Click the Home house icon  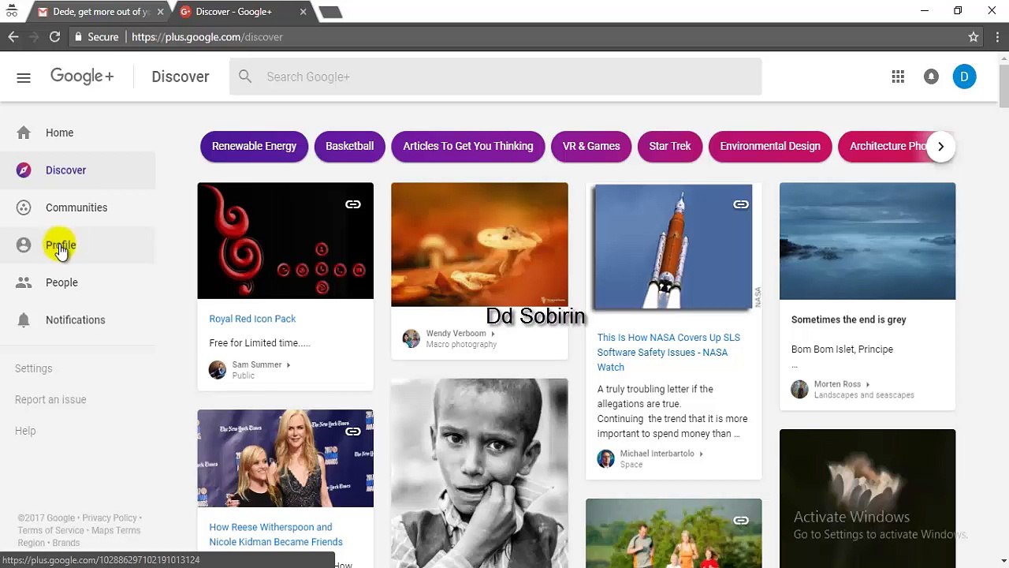pos(24,133)
